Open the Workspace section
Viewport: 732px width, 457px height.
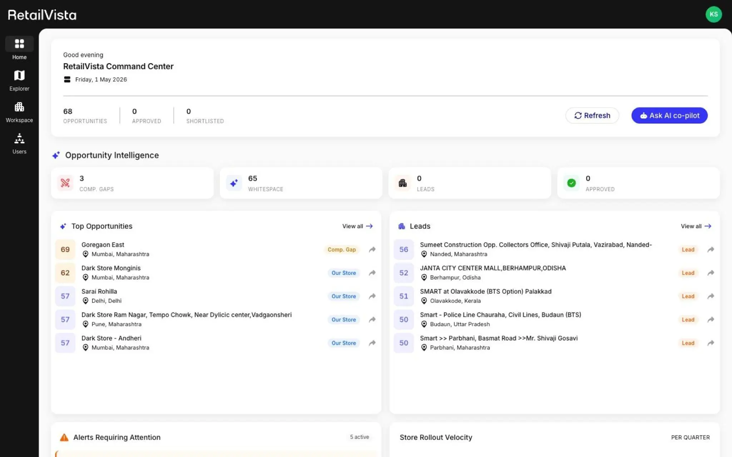(x=19, y=112)
